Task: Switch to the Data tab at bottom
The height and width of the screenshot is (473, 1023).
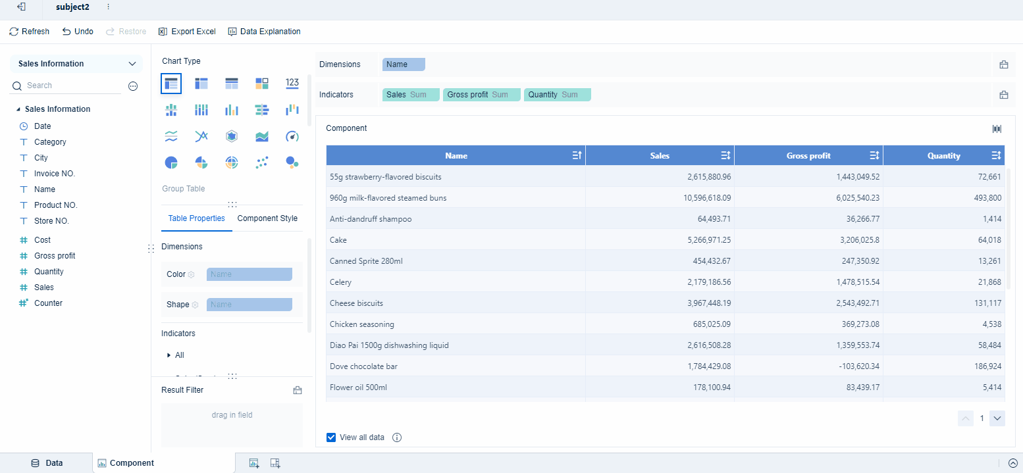Action: (x=46, y=462)
